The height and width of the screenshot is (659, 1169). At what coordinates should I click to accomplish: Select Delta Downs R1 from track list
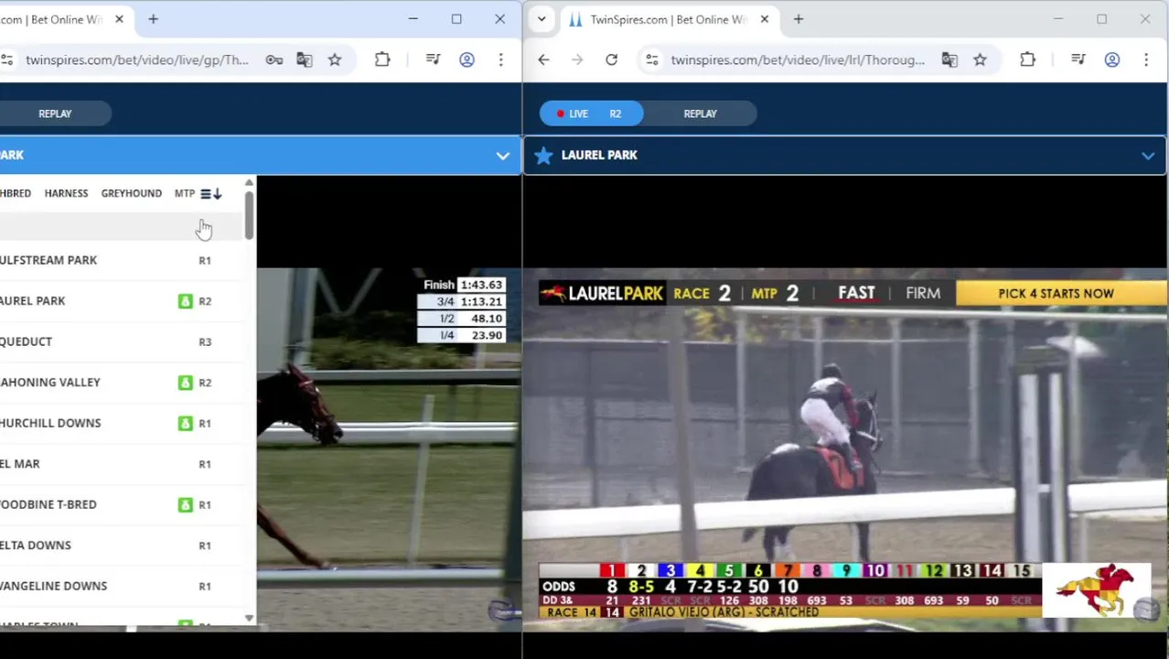(x=121, y=546)
